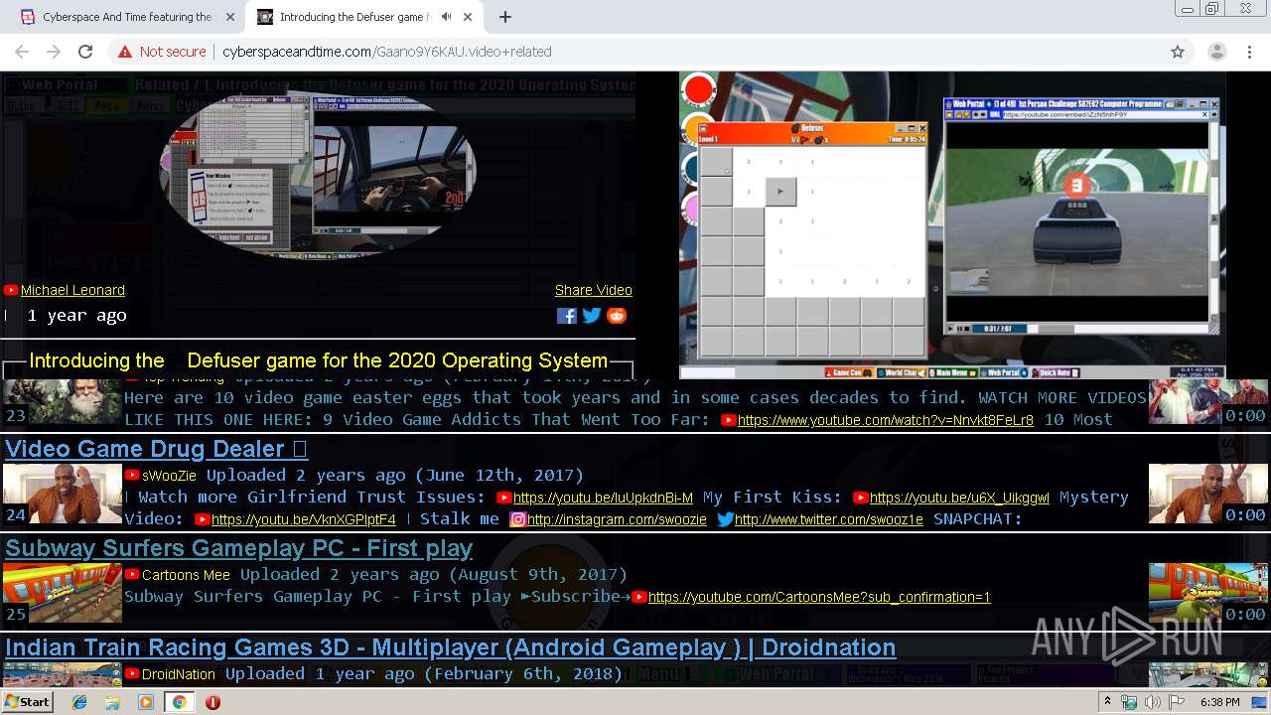
Task: Follow the youtu.be/VknXGPlptF4 link
Action: pos(304,519)
